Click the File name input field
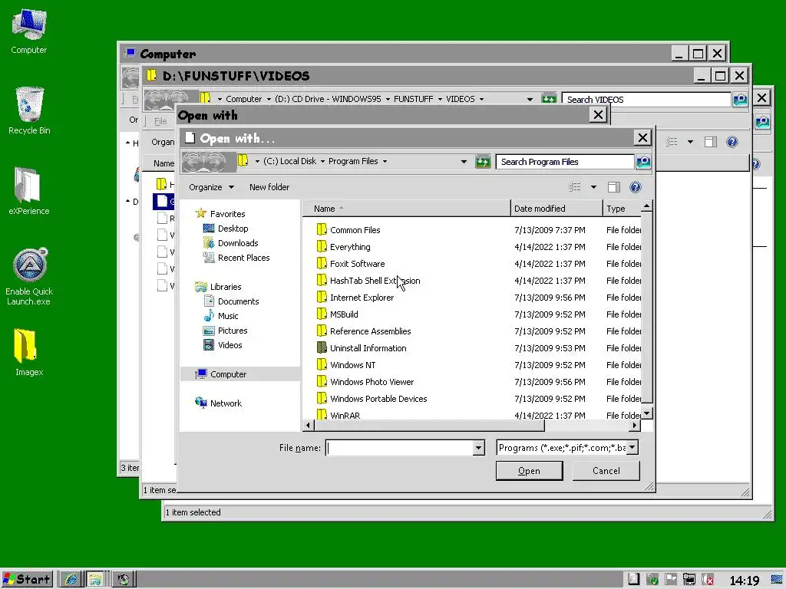Viewport: 786px width, 589px height. click(399, 448)
